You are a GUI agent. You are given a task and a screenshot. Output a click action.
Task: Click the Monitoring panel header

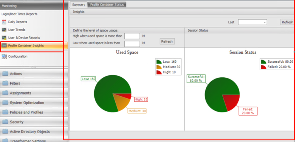[x=34, y=6]
